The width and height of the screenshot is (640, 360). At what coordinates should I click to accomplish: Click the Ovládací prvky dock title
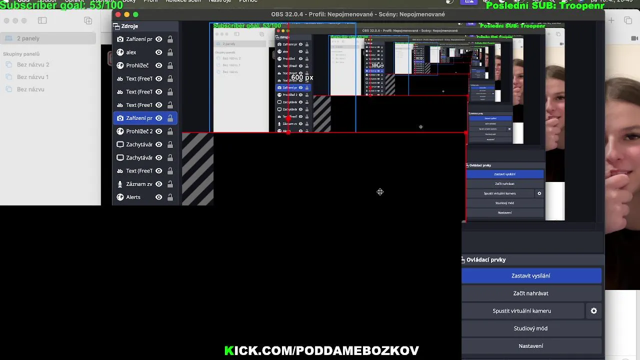[486, 260]
